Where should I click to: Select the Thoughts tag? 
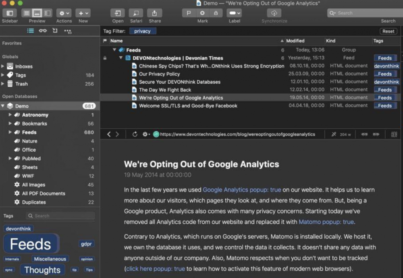42,270
